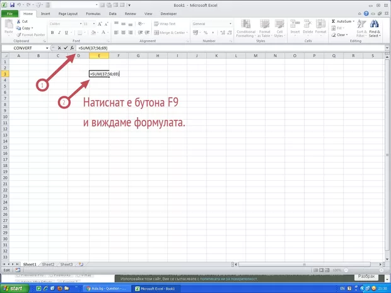Toggle Top Align vertical alignment
This screenshot has width=391, height=293.
(116, 24)
